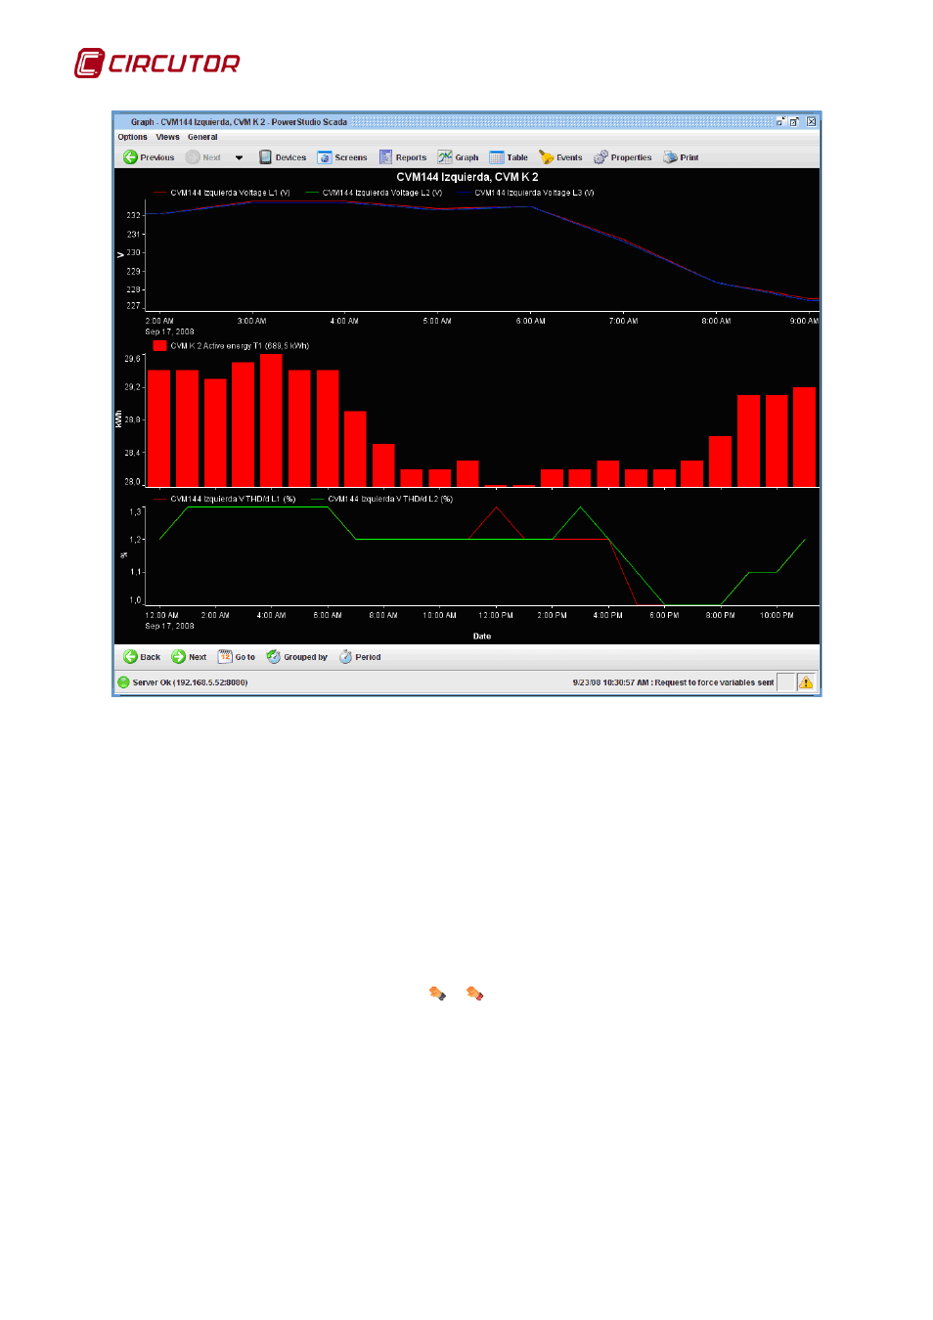Switch to Table view icon
This screenshot has width=933, height=1320.
(x=497, y=157)
